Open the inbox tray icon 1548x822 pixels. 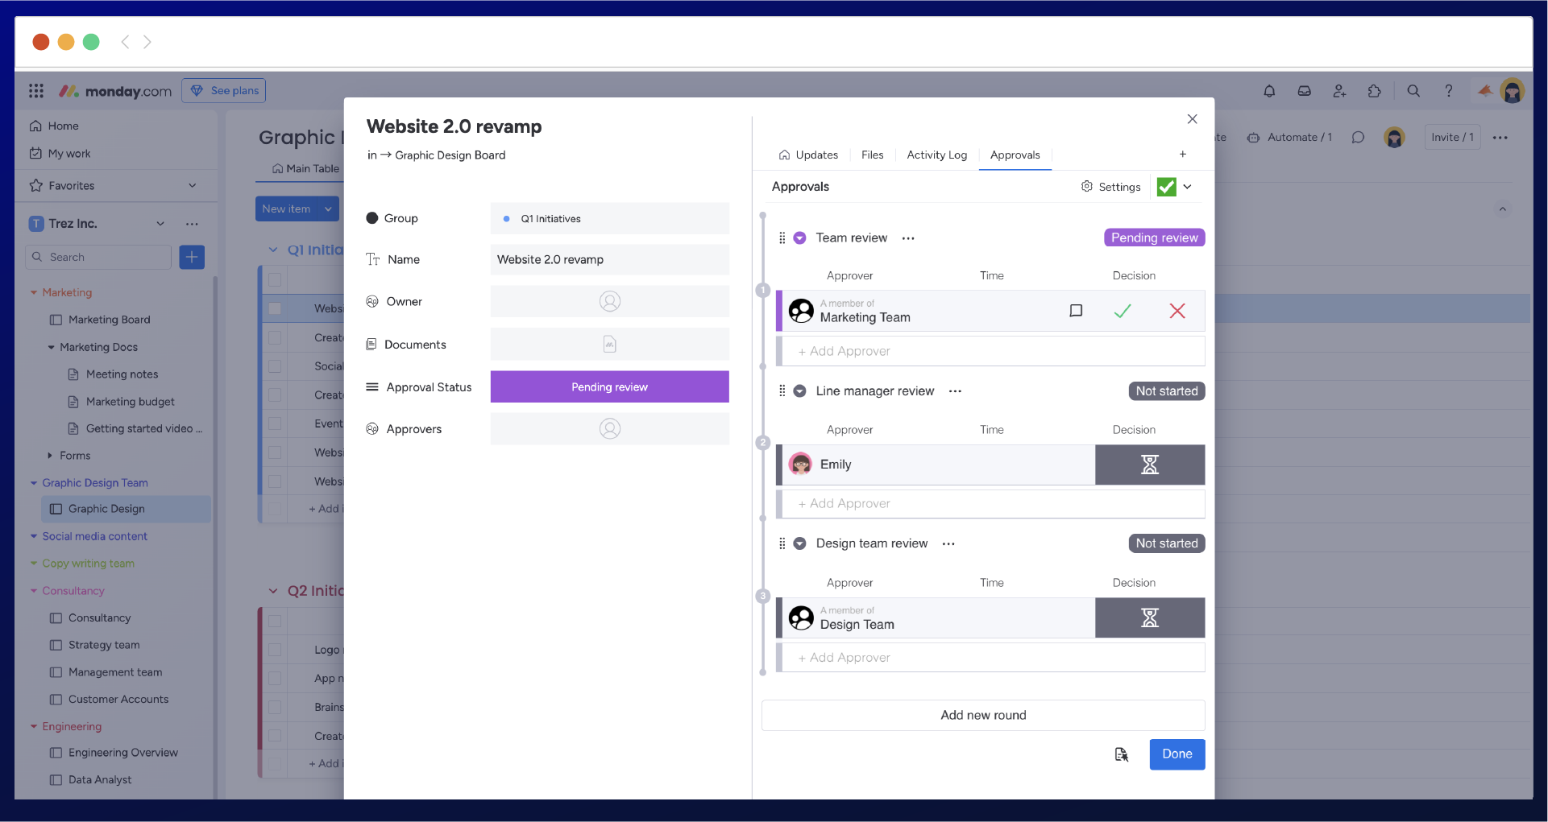(1304, 91)
